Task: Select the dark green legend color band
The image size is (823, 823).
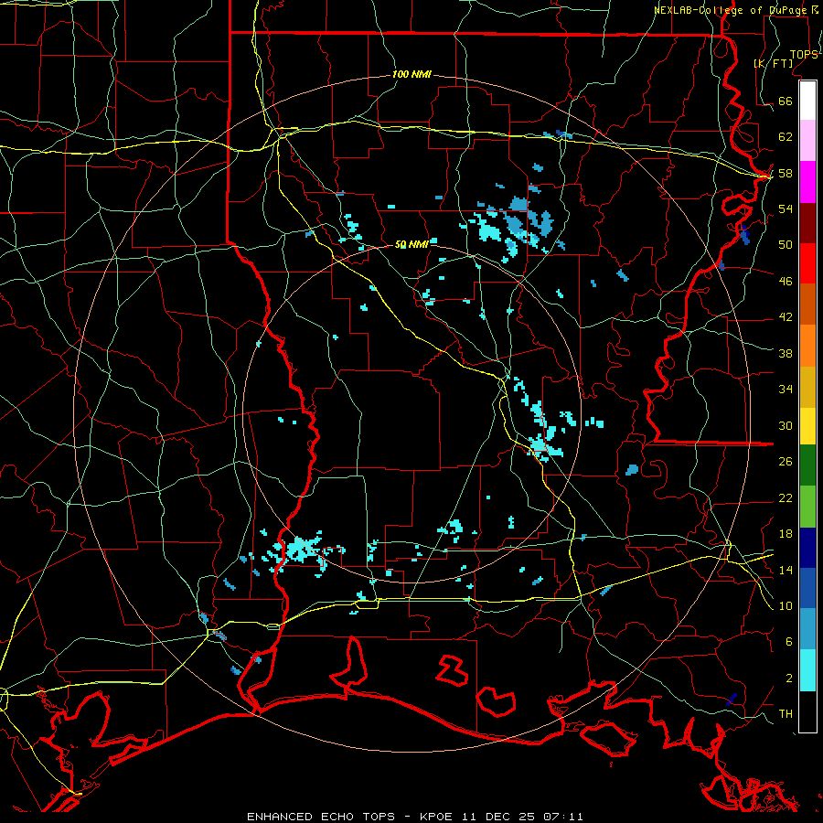Action: (807, 465)
